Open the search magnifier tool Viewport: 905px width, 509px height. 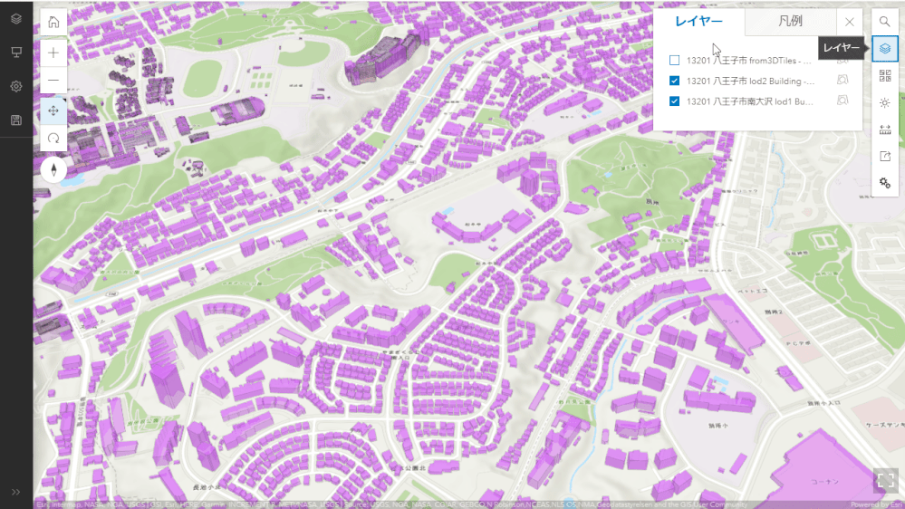point(885,22)
